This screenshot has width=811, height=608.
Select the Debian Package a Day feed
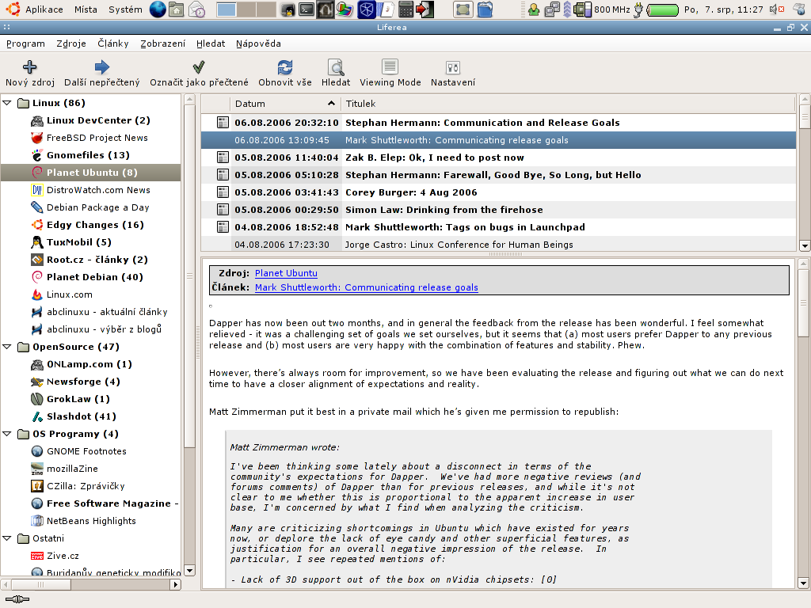coord(97,207)
